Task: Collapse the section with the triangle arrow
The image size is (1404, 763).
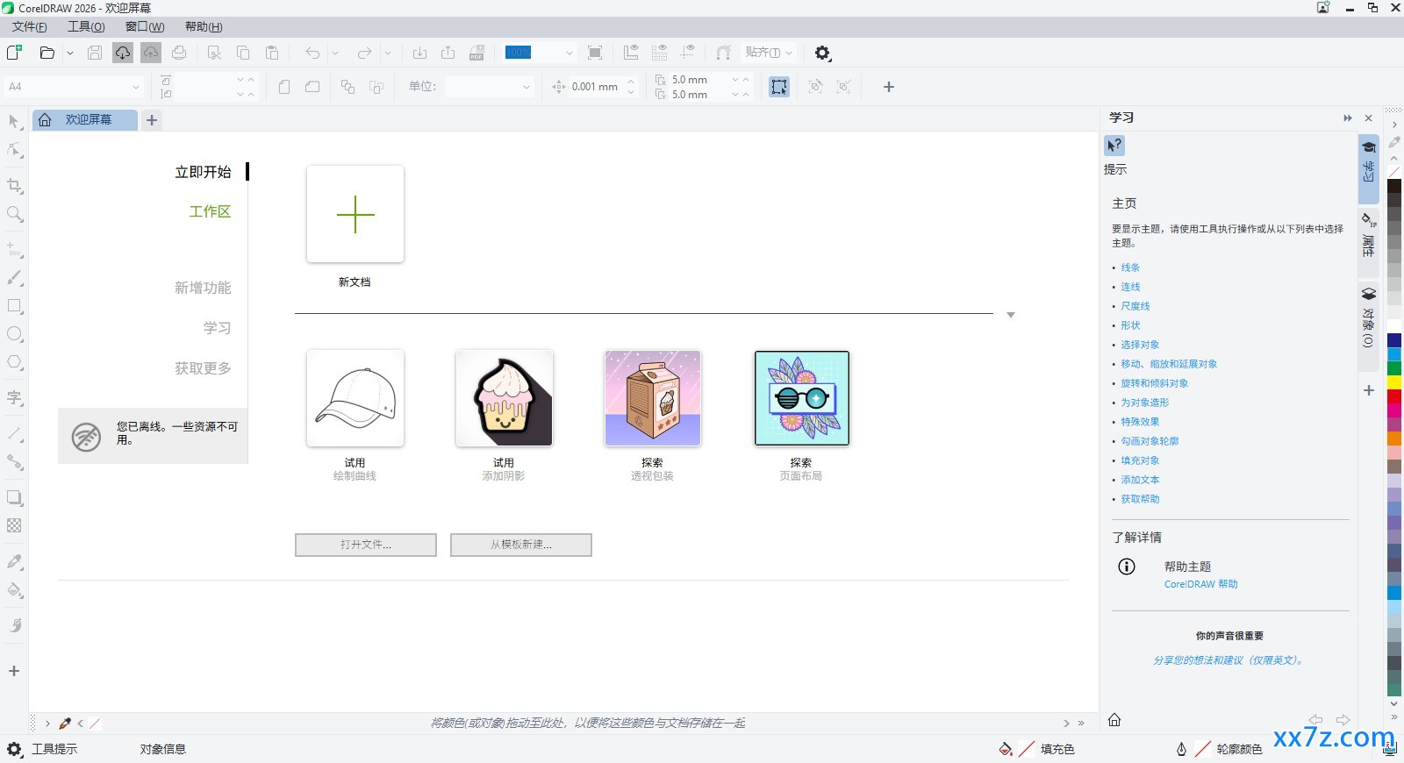Action: (1011, 315)
